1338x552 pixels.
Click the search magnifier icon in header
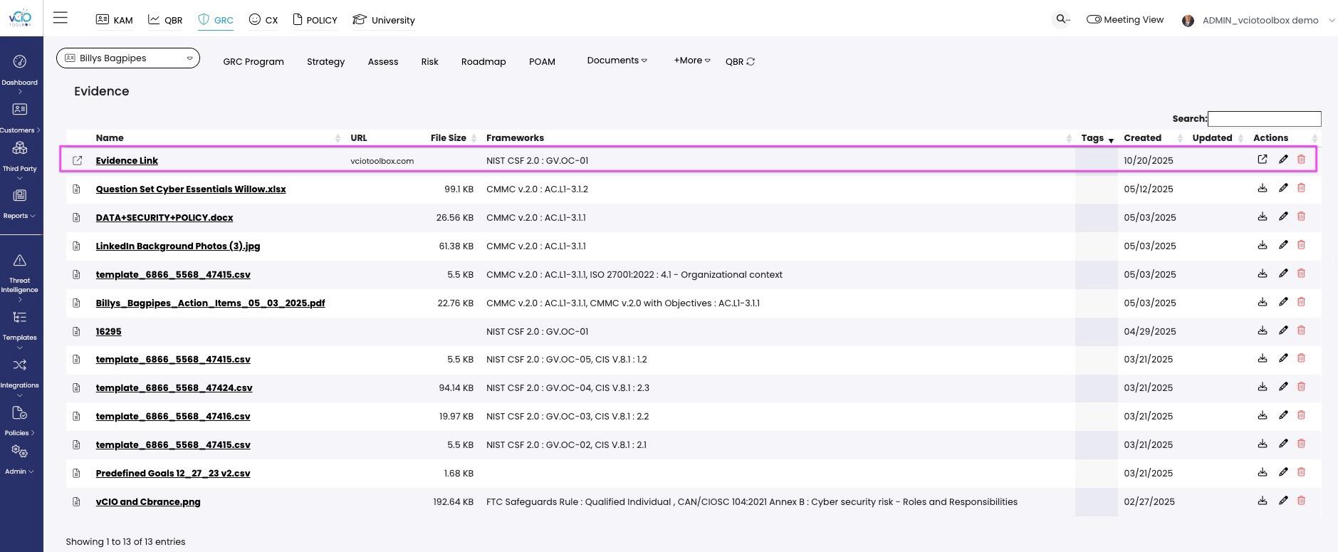(1061, 19)
